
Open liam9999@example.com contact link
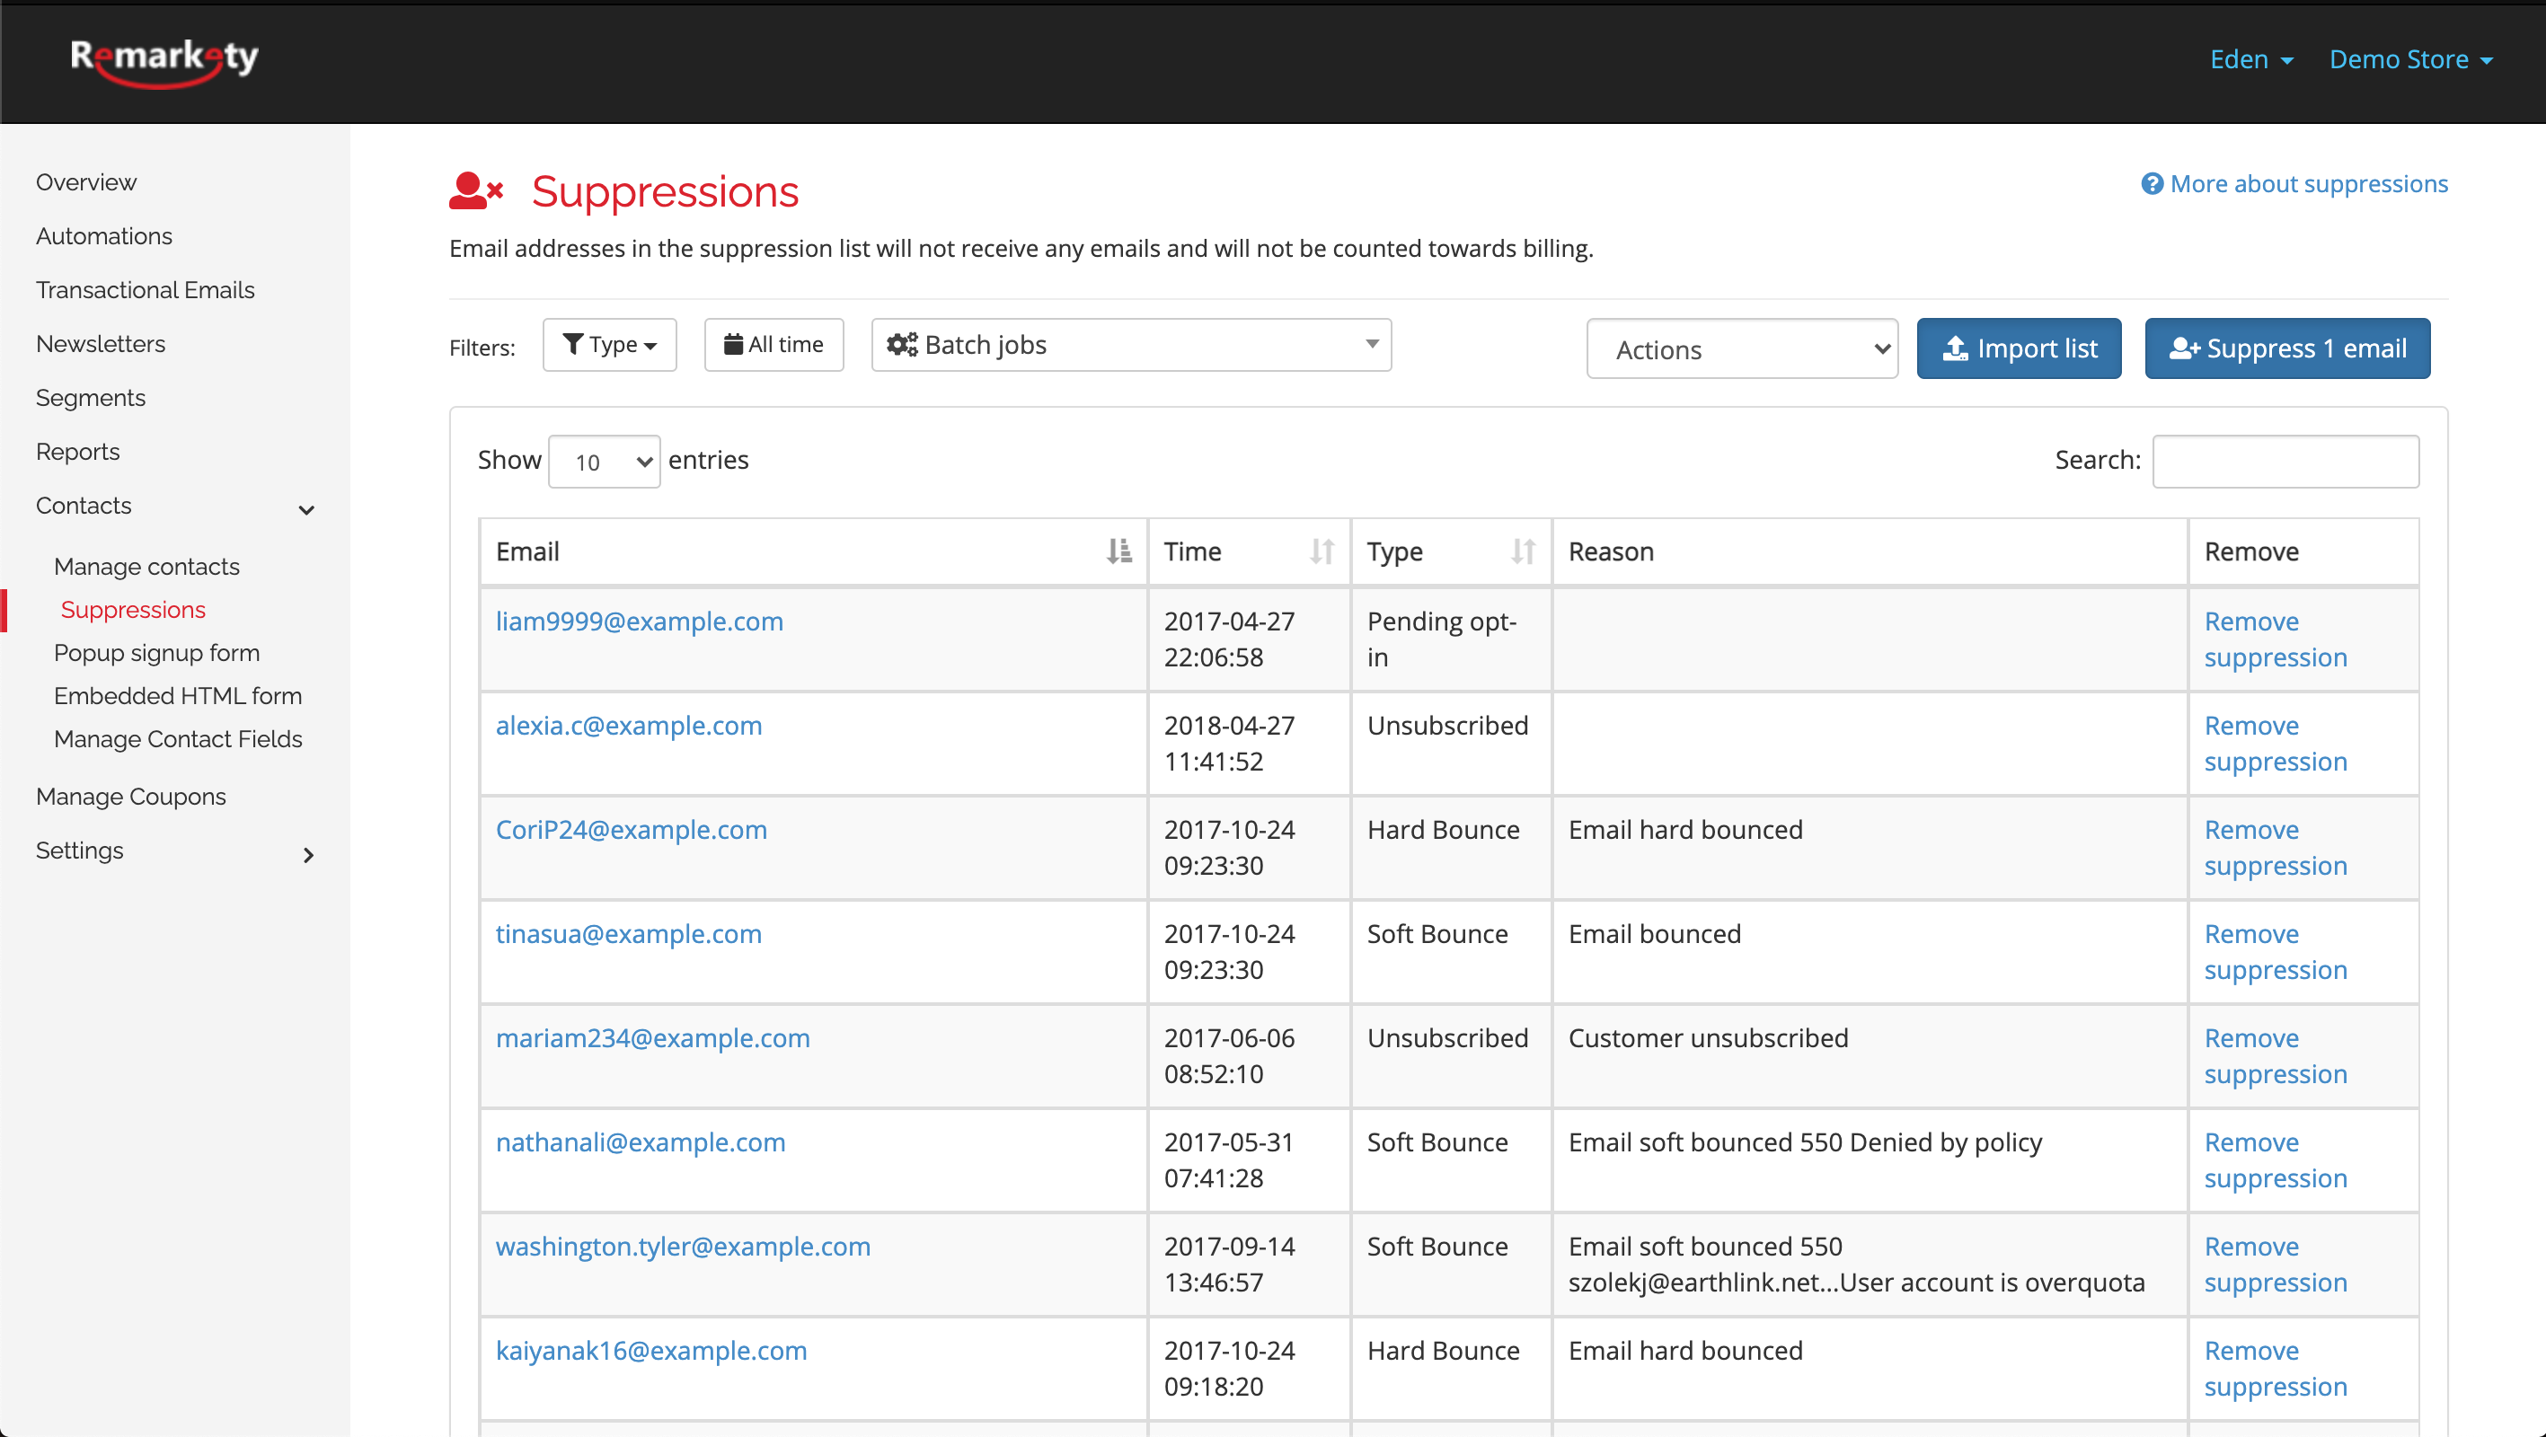coord(640,622)
